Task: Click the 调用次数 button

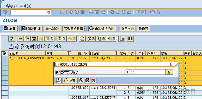Action: point(128,28)
